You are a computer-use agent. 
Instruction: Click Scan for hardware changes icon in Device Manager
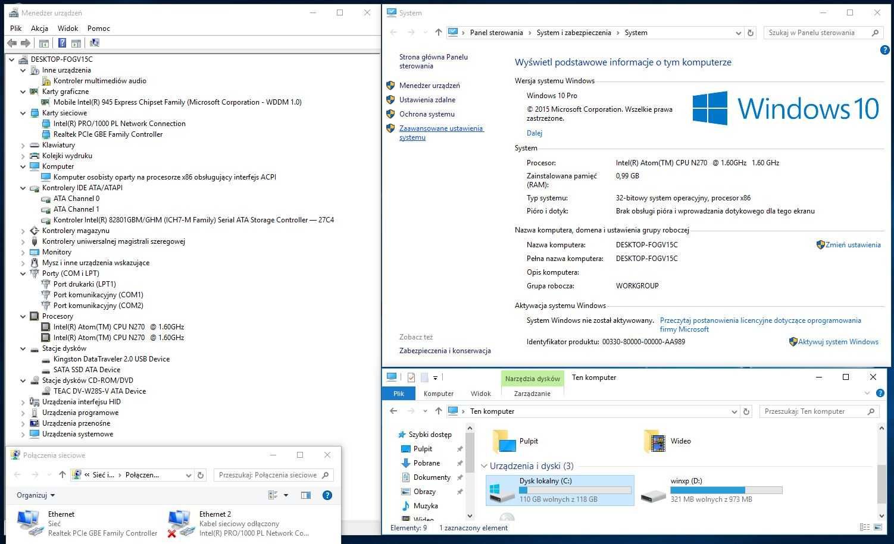click(x=95, y=43)
